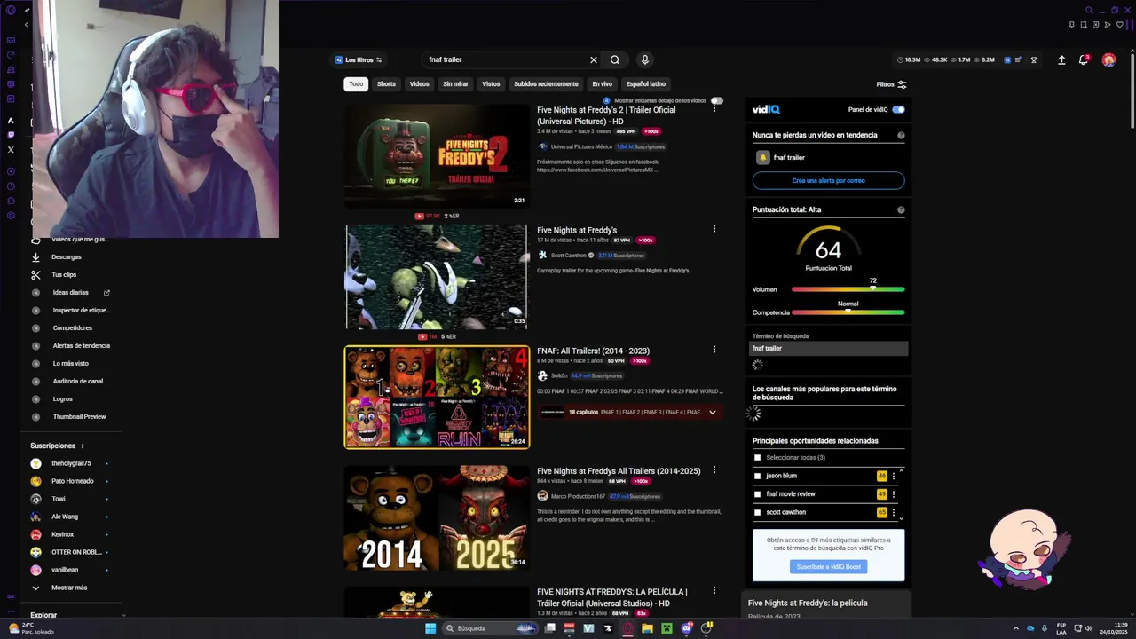Image resolution: width=1136 pixels, height=639 pixels.
Task: Open the Opera GX taskbar icon
Action: [627, 628]
